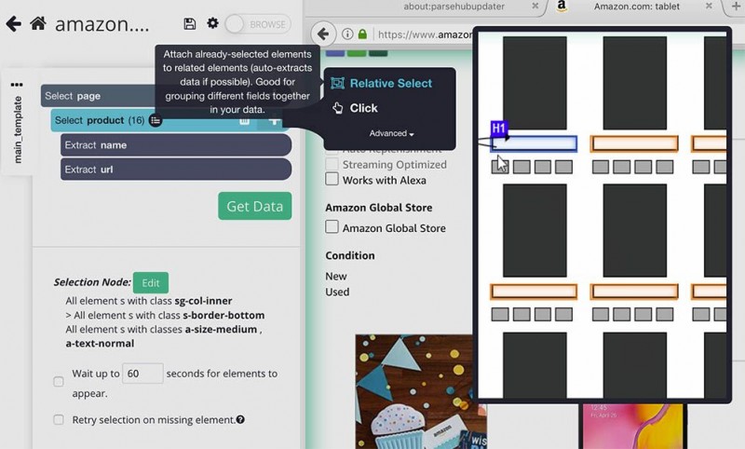Choose Click from the command popup
The height and width of the screenshot is (449, 745).
pos(363,108)
